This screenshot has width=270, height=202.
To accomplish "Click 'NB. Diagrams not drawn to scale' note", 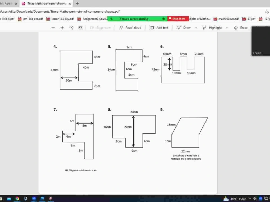I will click(80, 170).
